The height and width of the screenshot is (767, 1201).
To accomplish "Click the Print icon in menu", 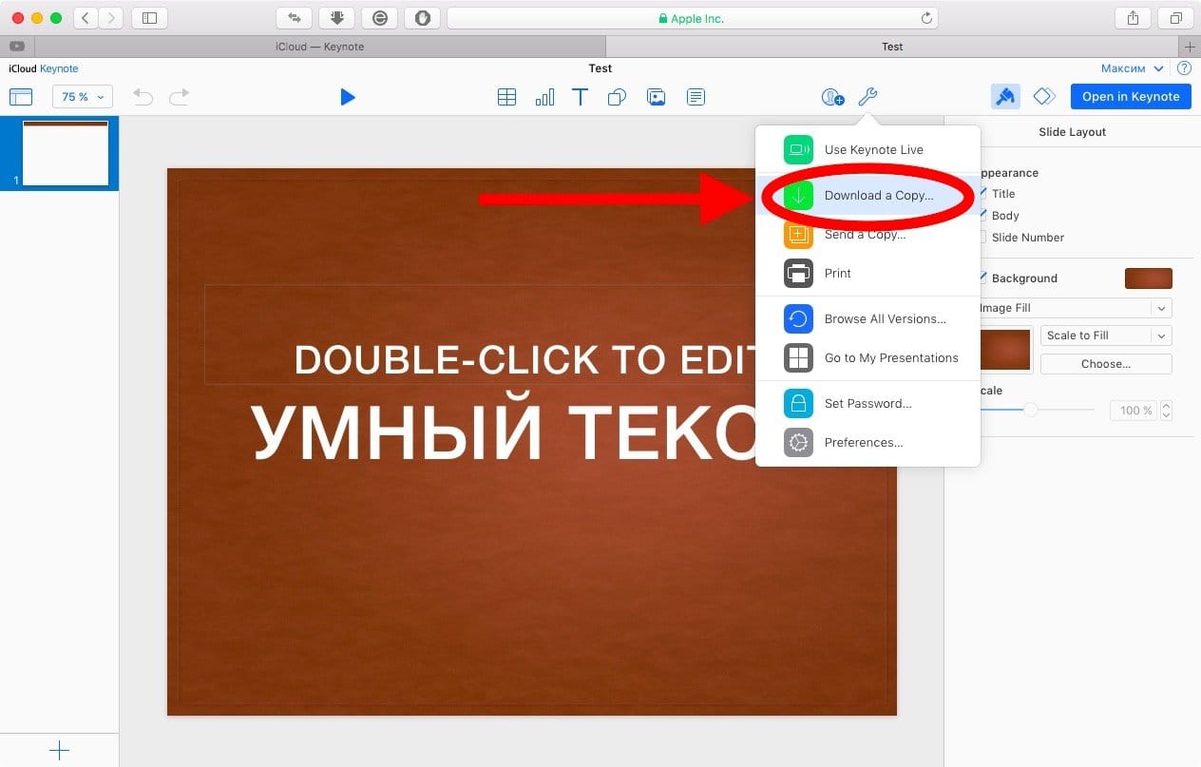I will (x=798, y=273).
